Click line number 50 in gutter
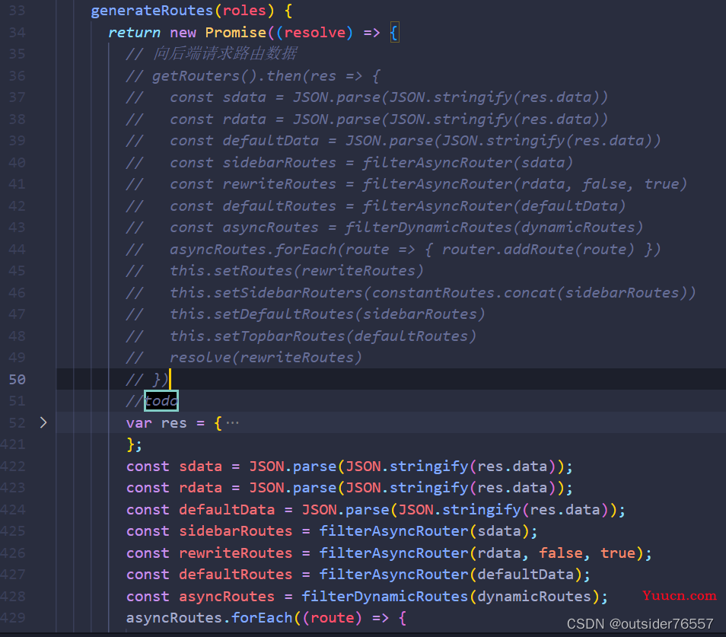The image size is (726, 637). pyautogui.click(x=18, y=380)
